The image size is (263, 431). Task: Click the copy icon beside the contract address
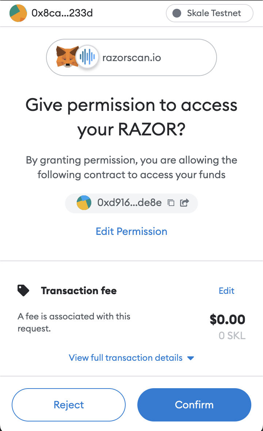click(x=171, y=203)
